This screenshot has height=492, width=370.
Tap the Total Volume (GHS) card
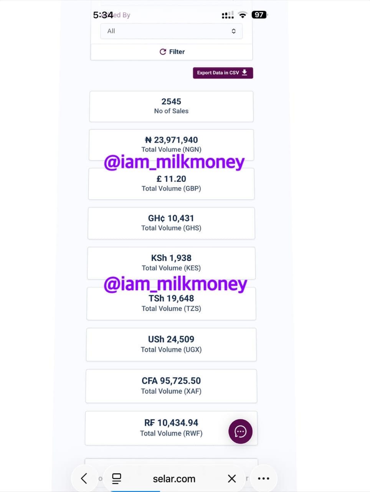[x=171, y=223]
